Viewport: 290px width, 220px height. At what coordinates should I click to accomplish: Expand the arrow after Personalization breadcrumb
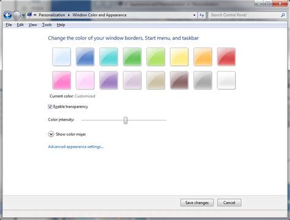click(69, 15)
